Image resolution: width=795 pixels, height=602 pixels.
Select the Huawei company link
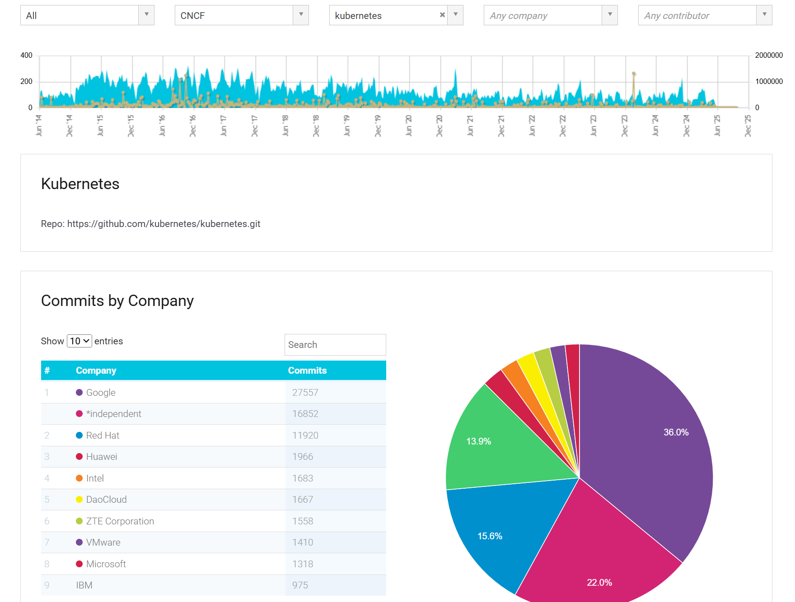(102, 457)
